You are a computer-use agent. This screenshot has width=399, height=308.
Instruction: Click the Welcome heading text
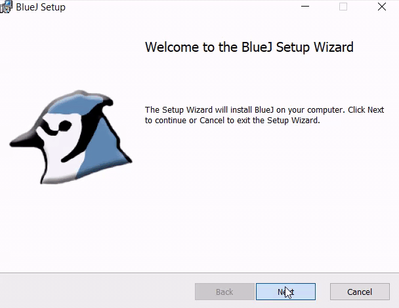click(249, 47)
